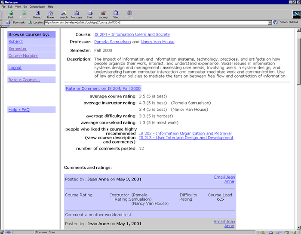The image size is (301, 235).
Task: Click the 'Comments and ratings:' heading
Action: click(88, 168)
